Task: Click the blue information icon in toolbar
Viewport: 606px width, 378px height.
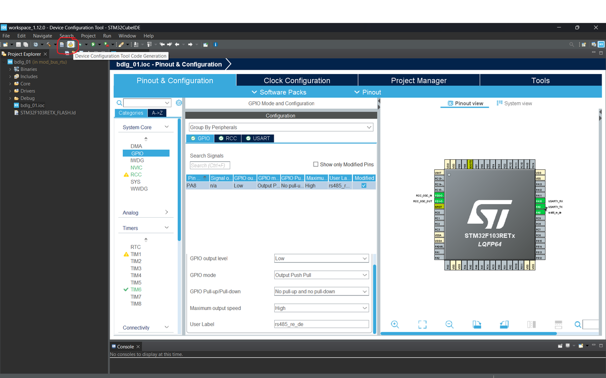Action: tap(216, 44)
